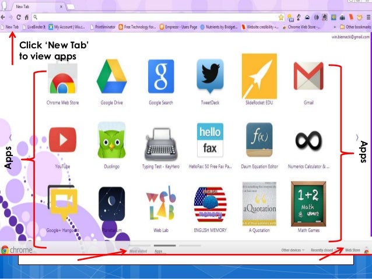Open the Website credibility bookmark
The height and width of the screenshot is (279, 372).
pos(260,27)
